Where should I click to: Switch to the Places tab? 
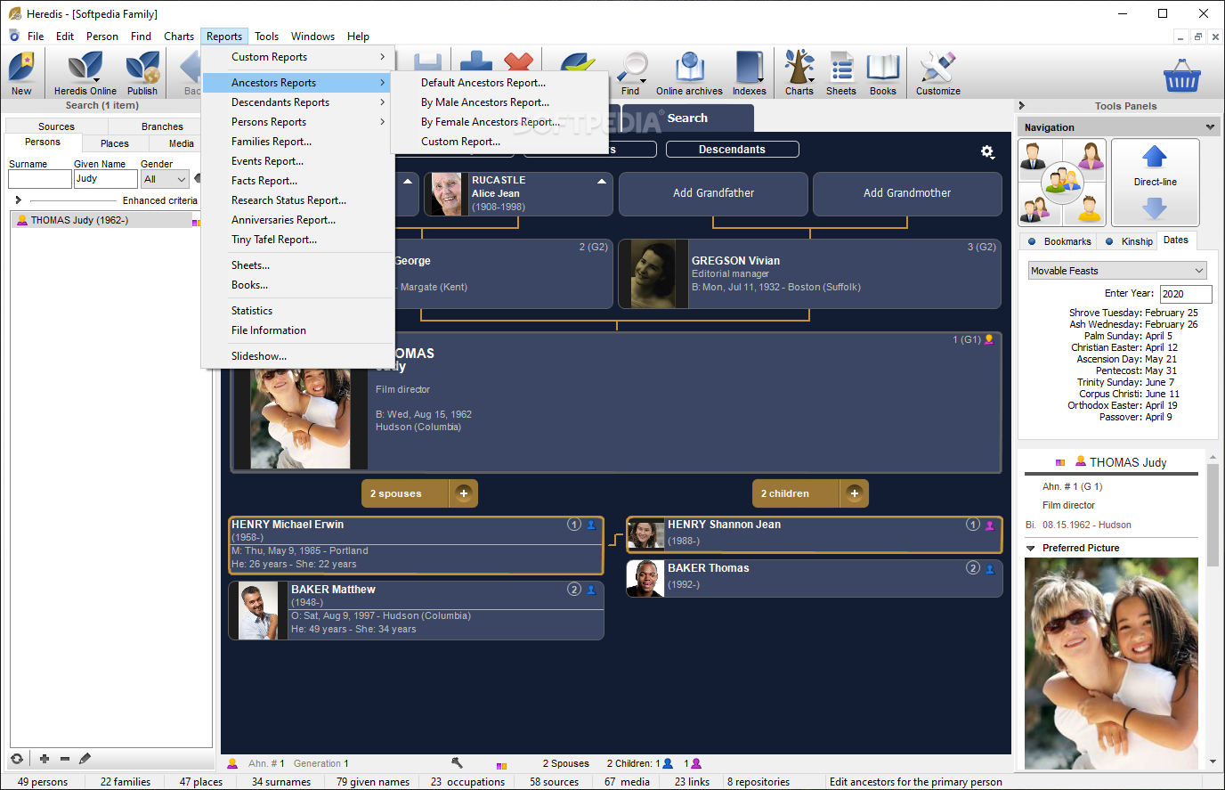[114, 143]
